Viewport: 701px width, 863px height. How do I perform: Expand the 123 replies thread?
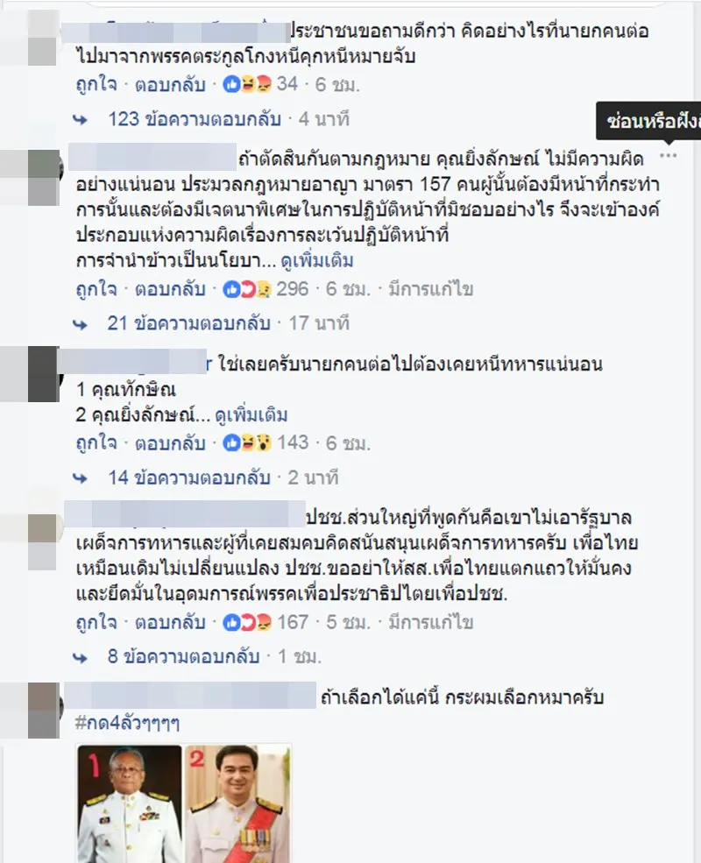(x=195, y=119)
